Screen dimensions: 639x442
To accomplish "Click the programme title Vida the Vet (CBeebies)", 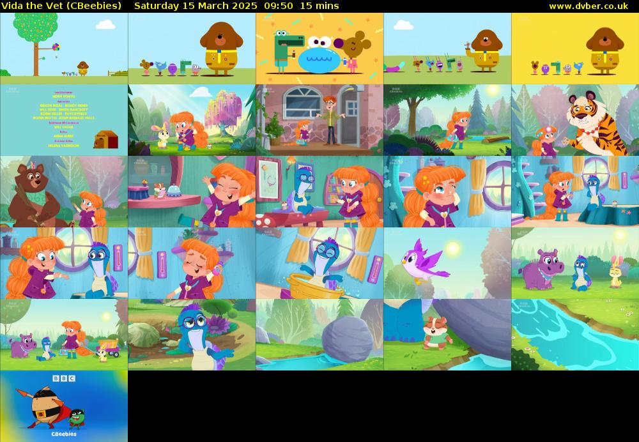I will click(61, 6).
